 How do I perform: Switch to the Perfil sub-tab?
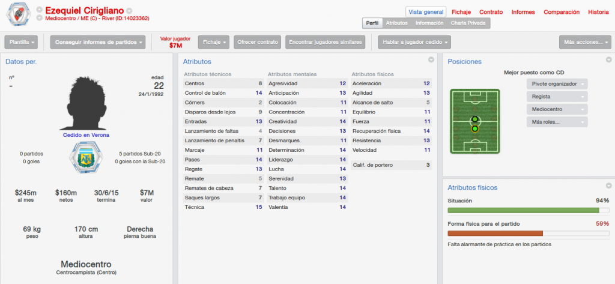pos(372,23)
